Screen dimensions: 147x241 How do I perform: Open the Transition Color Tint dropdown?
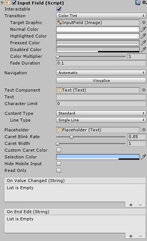101,16
